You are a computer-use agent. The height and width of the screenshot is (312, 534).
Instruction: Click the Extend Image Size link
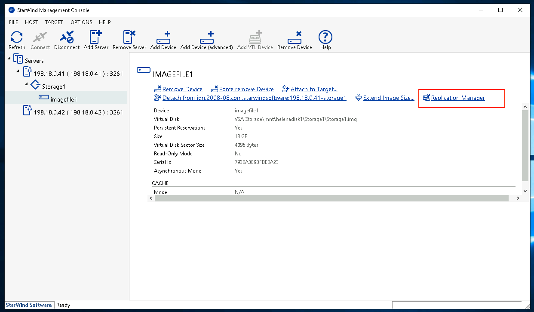pyautogui.click(x=389, y=98)
